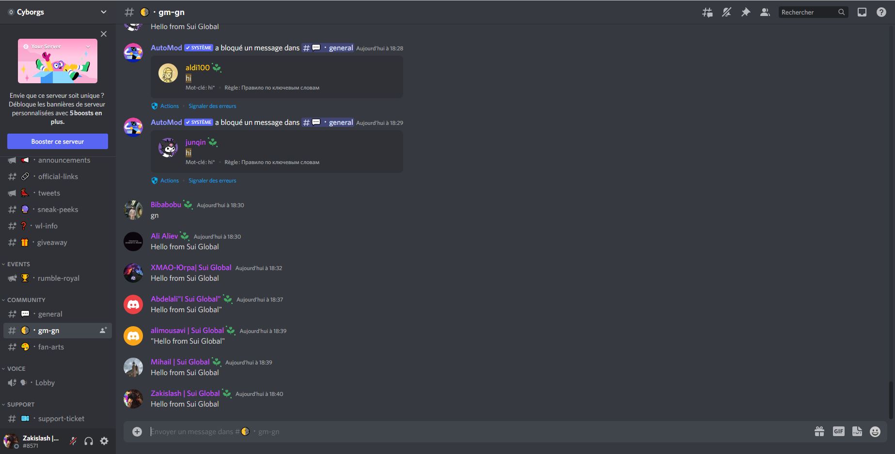Open the emoji picker
This screenshot has height=454, width=895.
tap(875, 431)
